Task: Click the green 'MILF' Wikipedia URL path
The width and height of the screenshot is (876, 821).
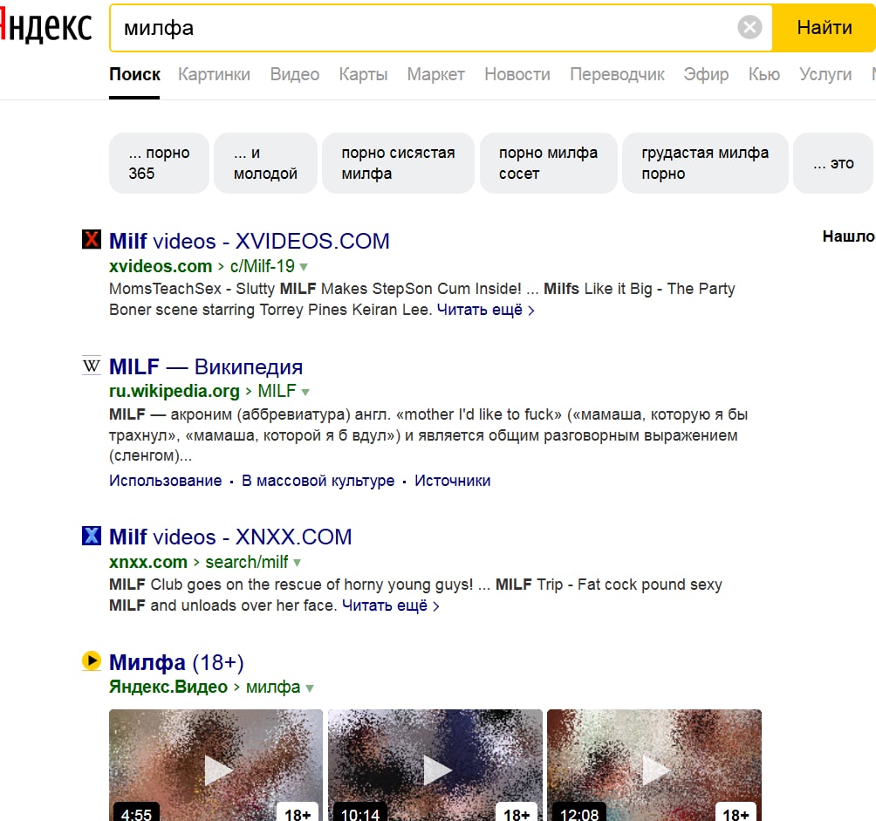Action: tap(277, 391)
